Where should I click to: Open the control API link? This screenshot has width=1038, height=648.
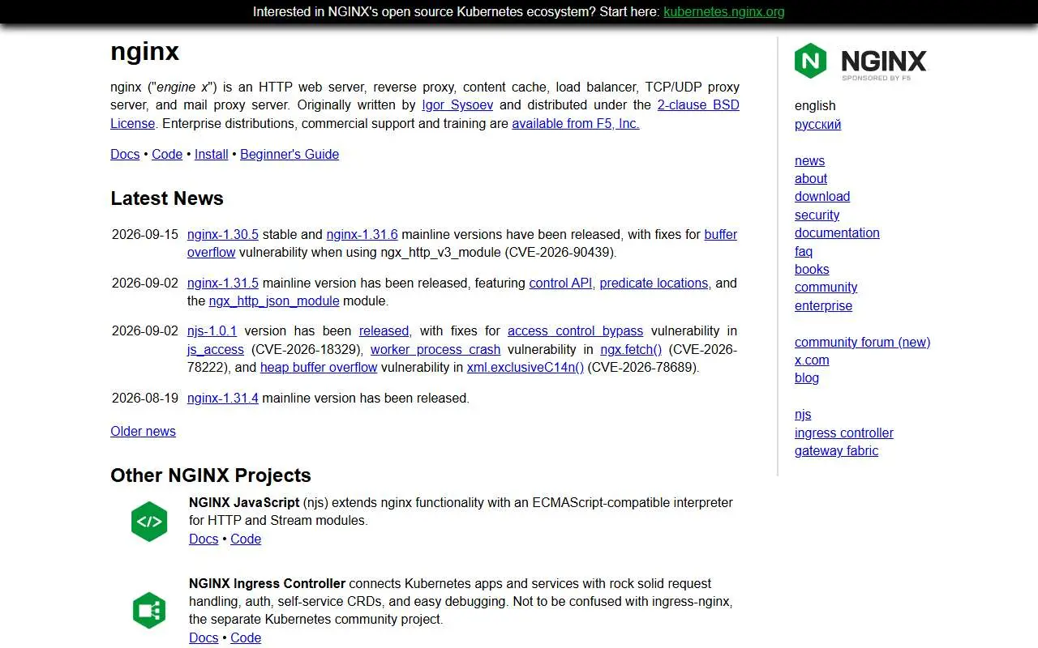click(x=560, y=283)
